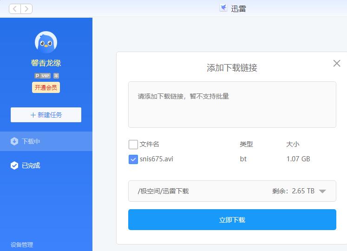This screenshot has width=347, height=251.
Task: Go back with the left arrow button
Action: [15, 9]
